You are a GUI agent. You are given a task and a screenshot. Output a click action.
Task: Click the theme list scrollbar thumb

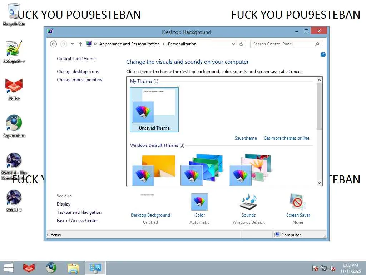[319, 106]
